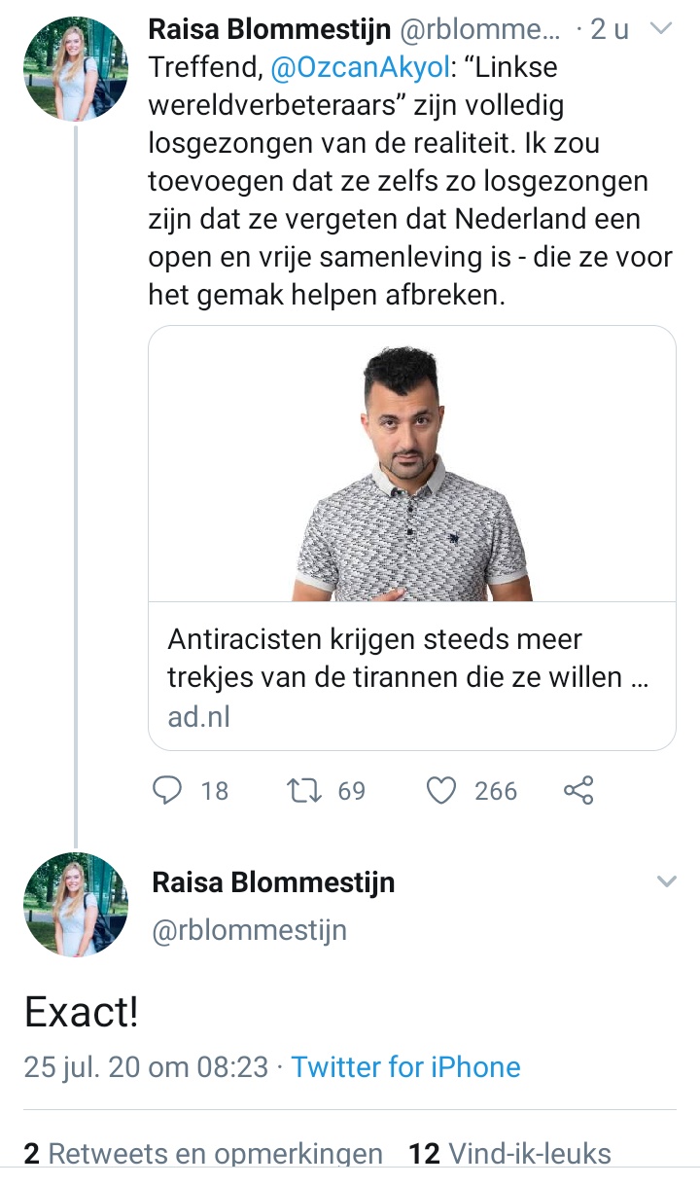Open the top tweet's chevron menu
The width and height of the screenshot is (700, 1186).
660,29
